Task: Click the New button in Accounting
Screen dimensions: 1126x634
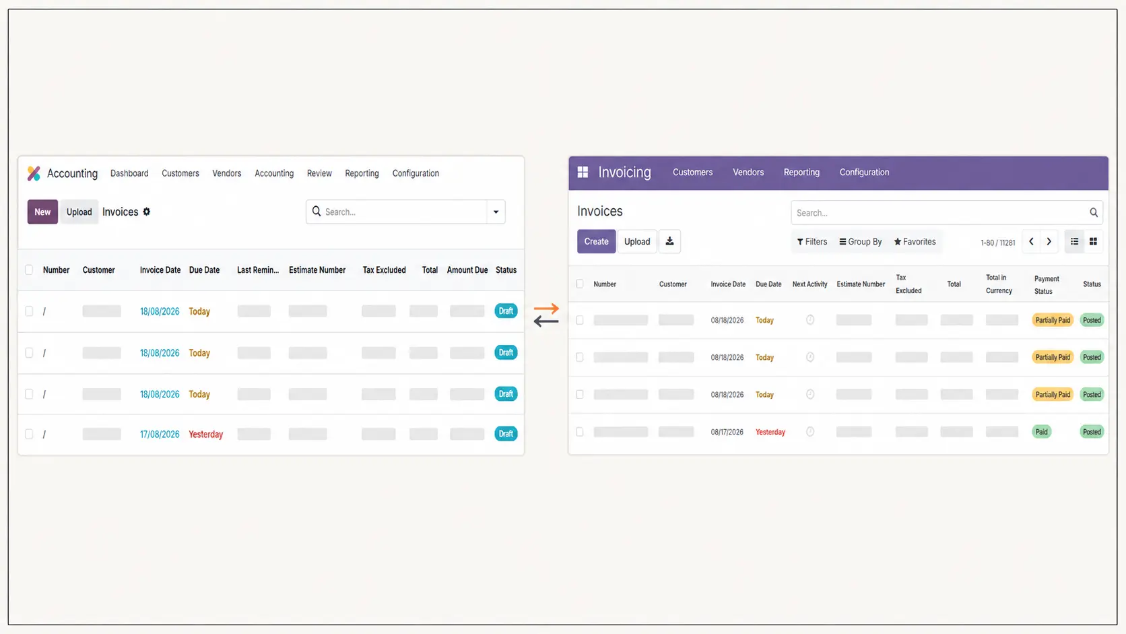Action: pos(42,212)
